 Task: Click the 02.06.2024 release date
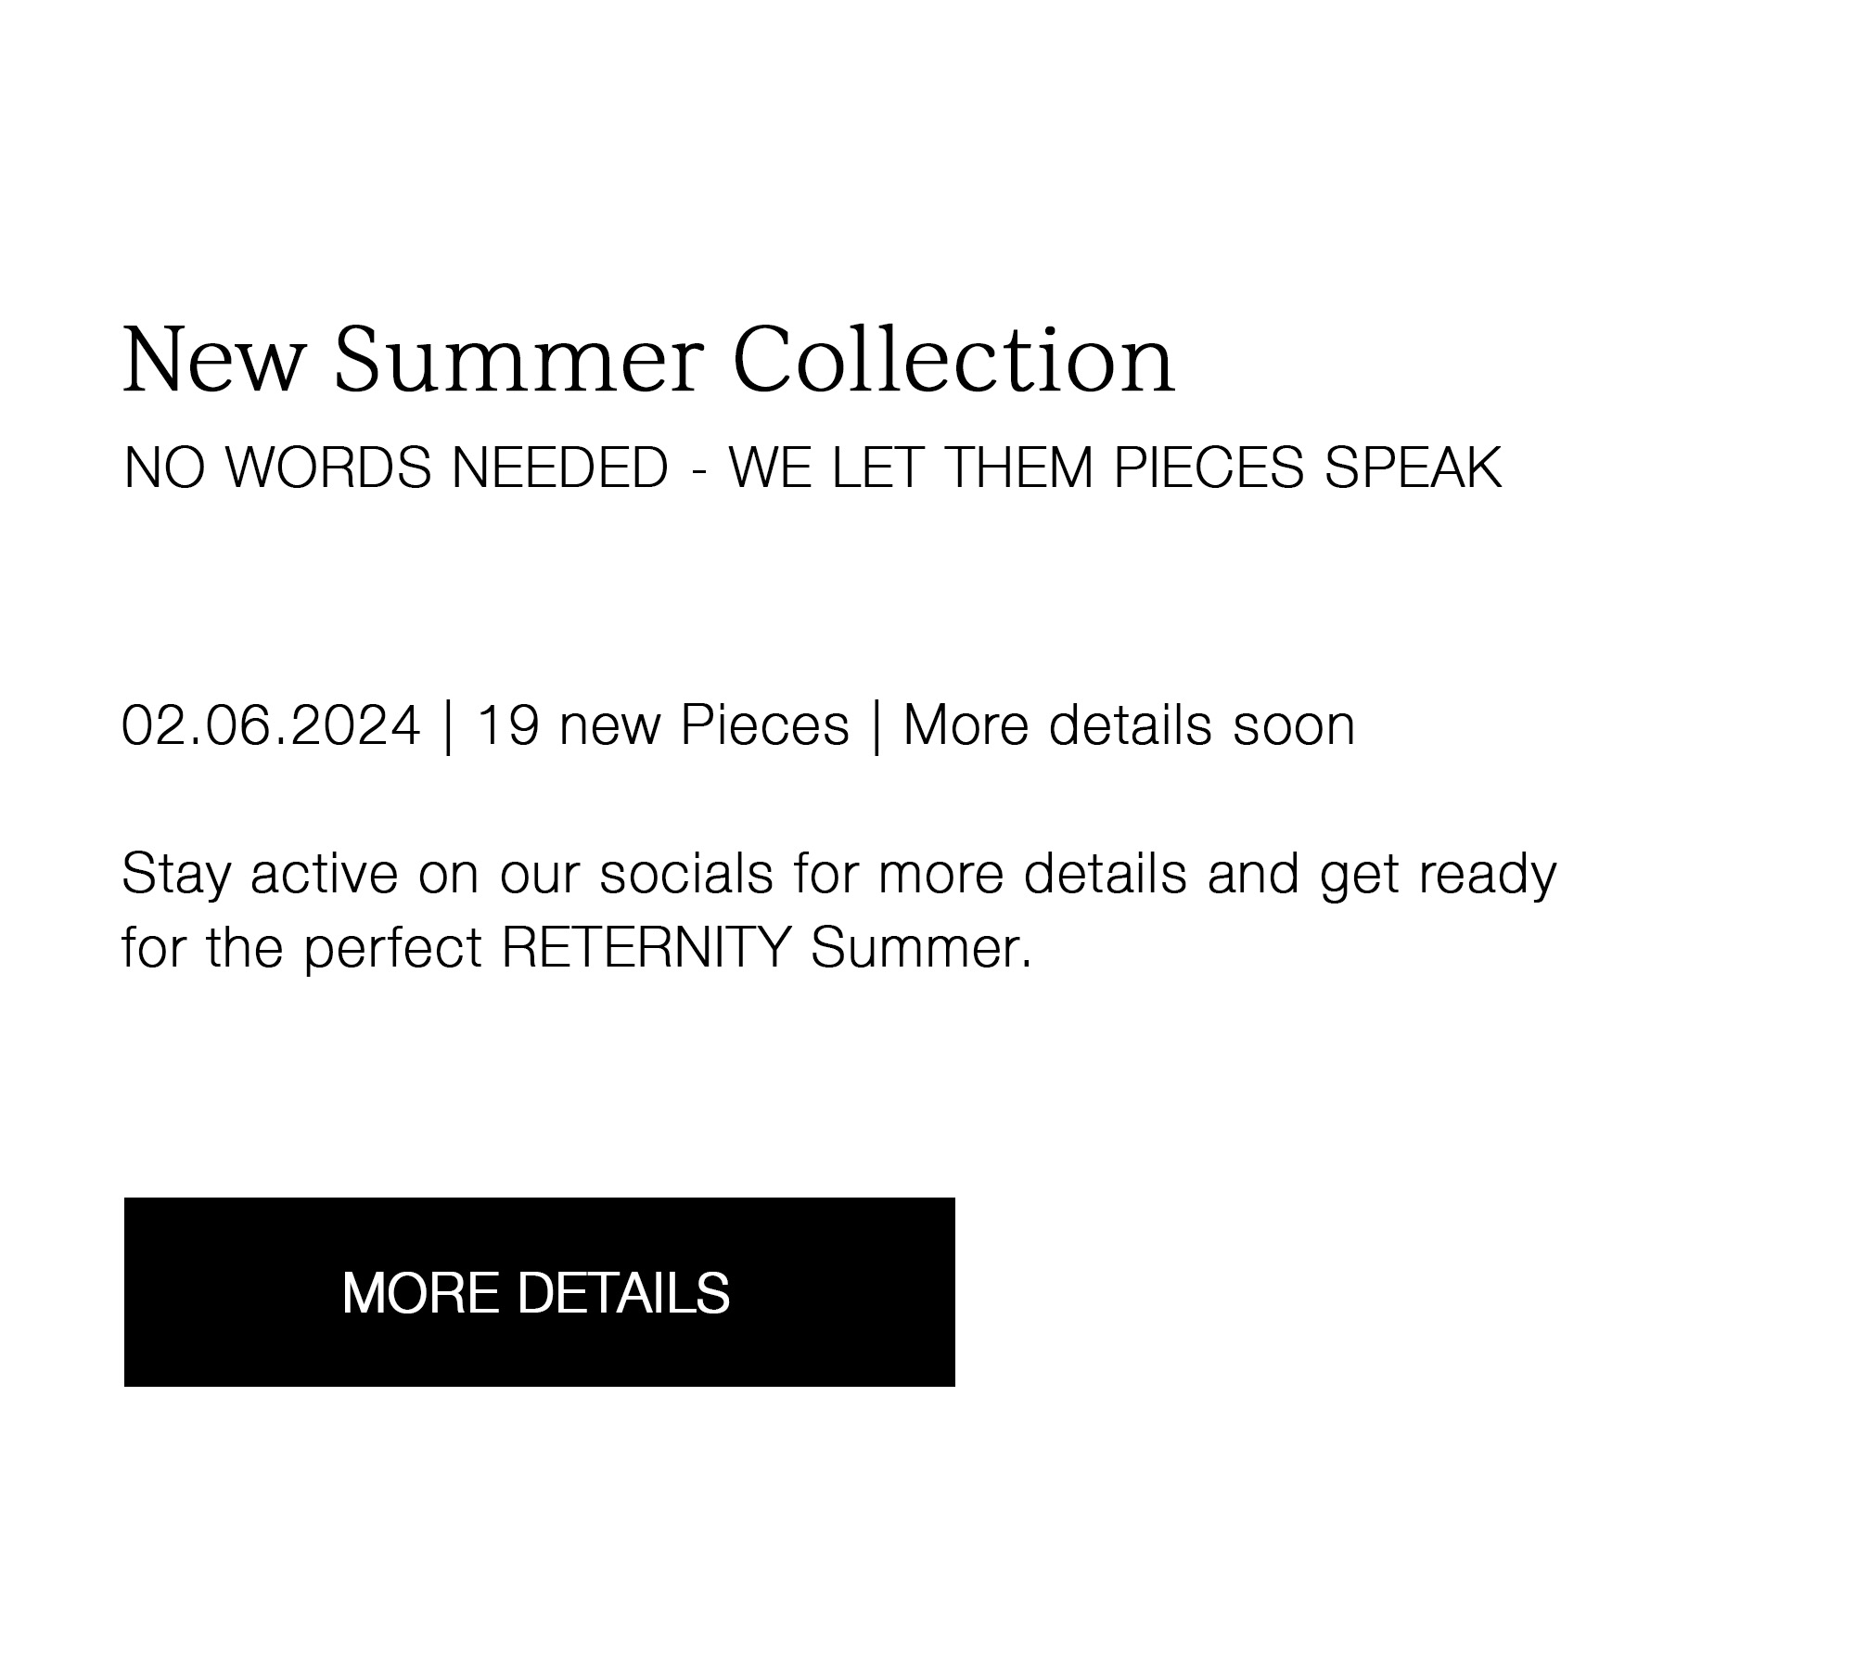[x=271, y=724]
